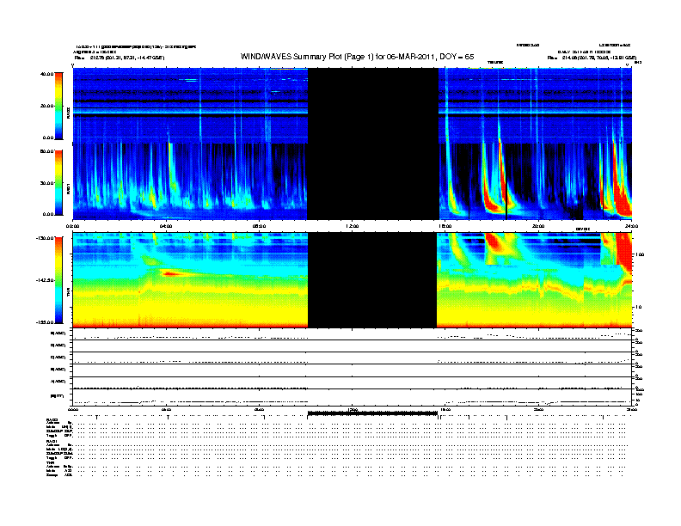The width and height of the screenshot is (681, 526).
Task: Click the intense red burst at TNR panel's right edge
Action: tap(623, 252)
